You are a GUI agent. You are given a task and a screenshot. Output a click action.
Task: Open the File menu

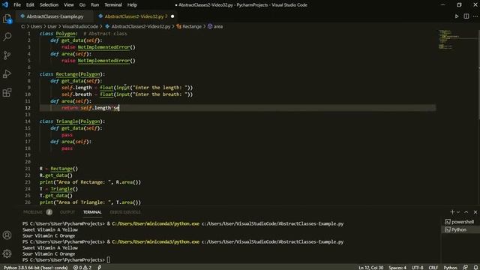tap(17, 5)
